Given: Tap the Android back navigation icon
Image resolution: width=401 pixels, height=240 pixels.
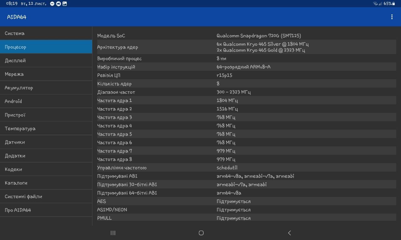Looking at the screenshot, I should point(289,233).
